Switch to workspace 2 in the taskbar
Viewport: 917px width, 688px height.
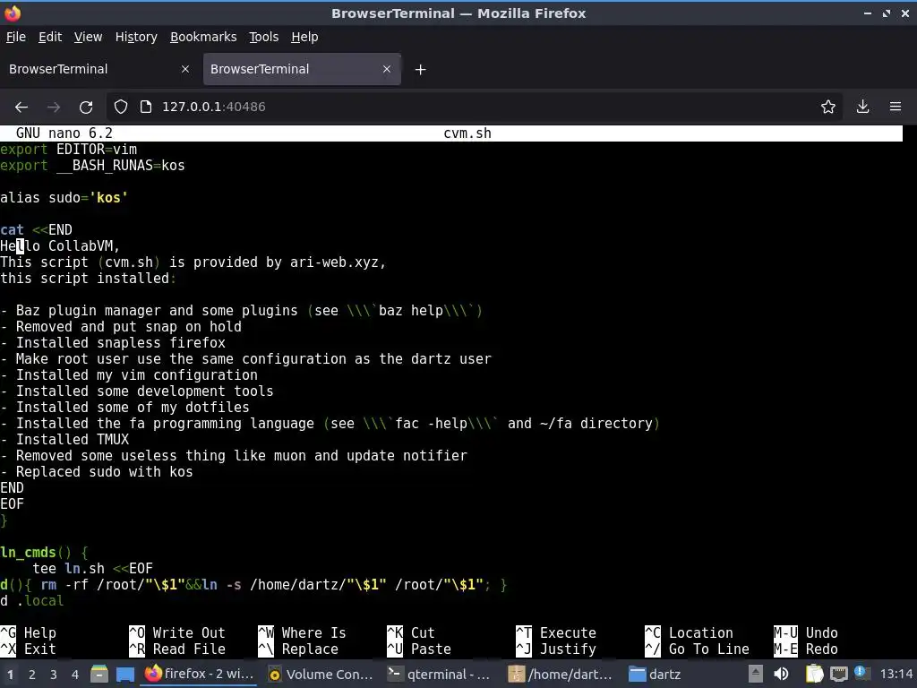[31, 675]
